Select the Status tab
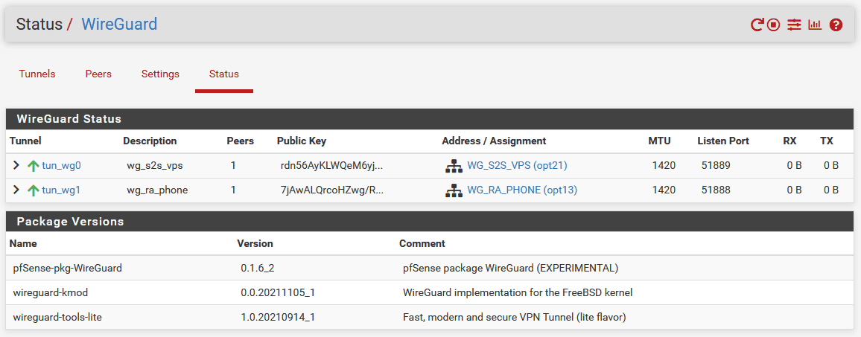861x337 pixels. (224, 74)
